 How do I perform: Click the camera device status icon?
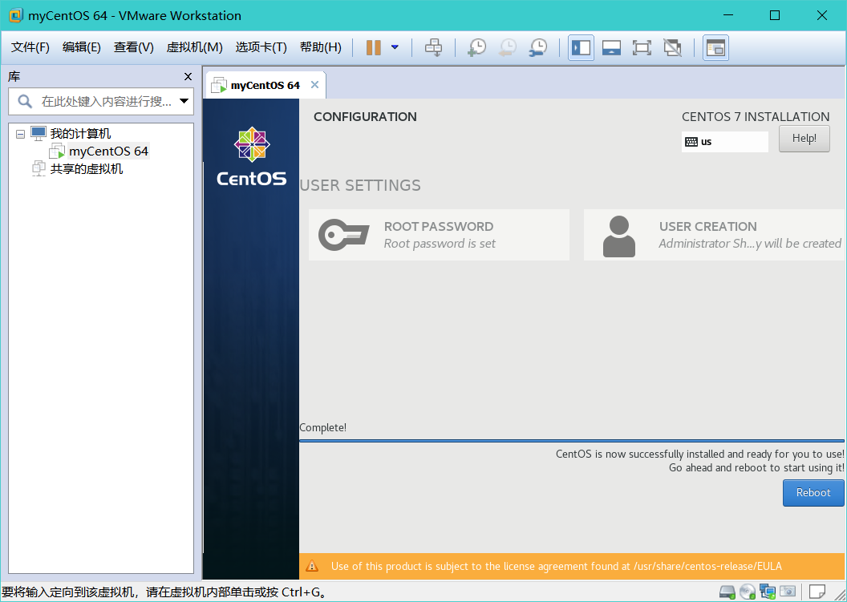pos(788,592)
